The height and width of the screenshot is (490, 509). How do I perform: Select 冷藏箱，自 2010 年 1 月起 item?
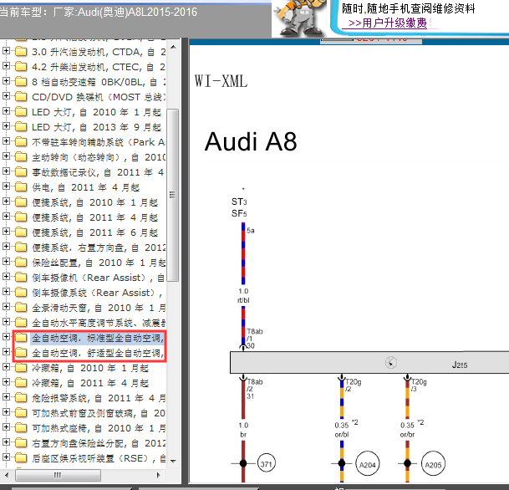tap(90, 368)
